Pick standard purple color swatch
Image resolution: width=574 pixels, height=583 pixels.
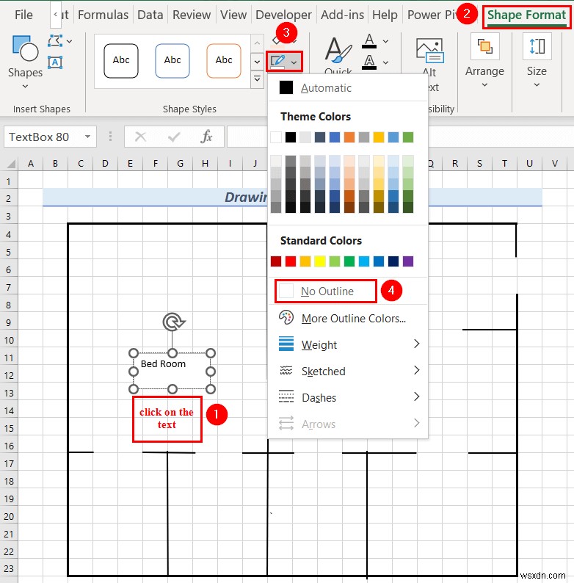408,261
